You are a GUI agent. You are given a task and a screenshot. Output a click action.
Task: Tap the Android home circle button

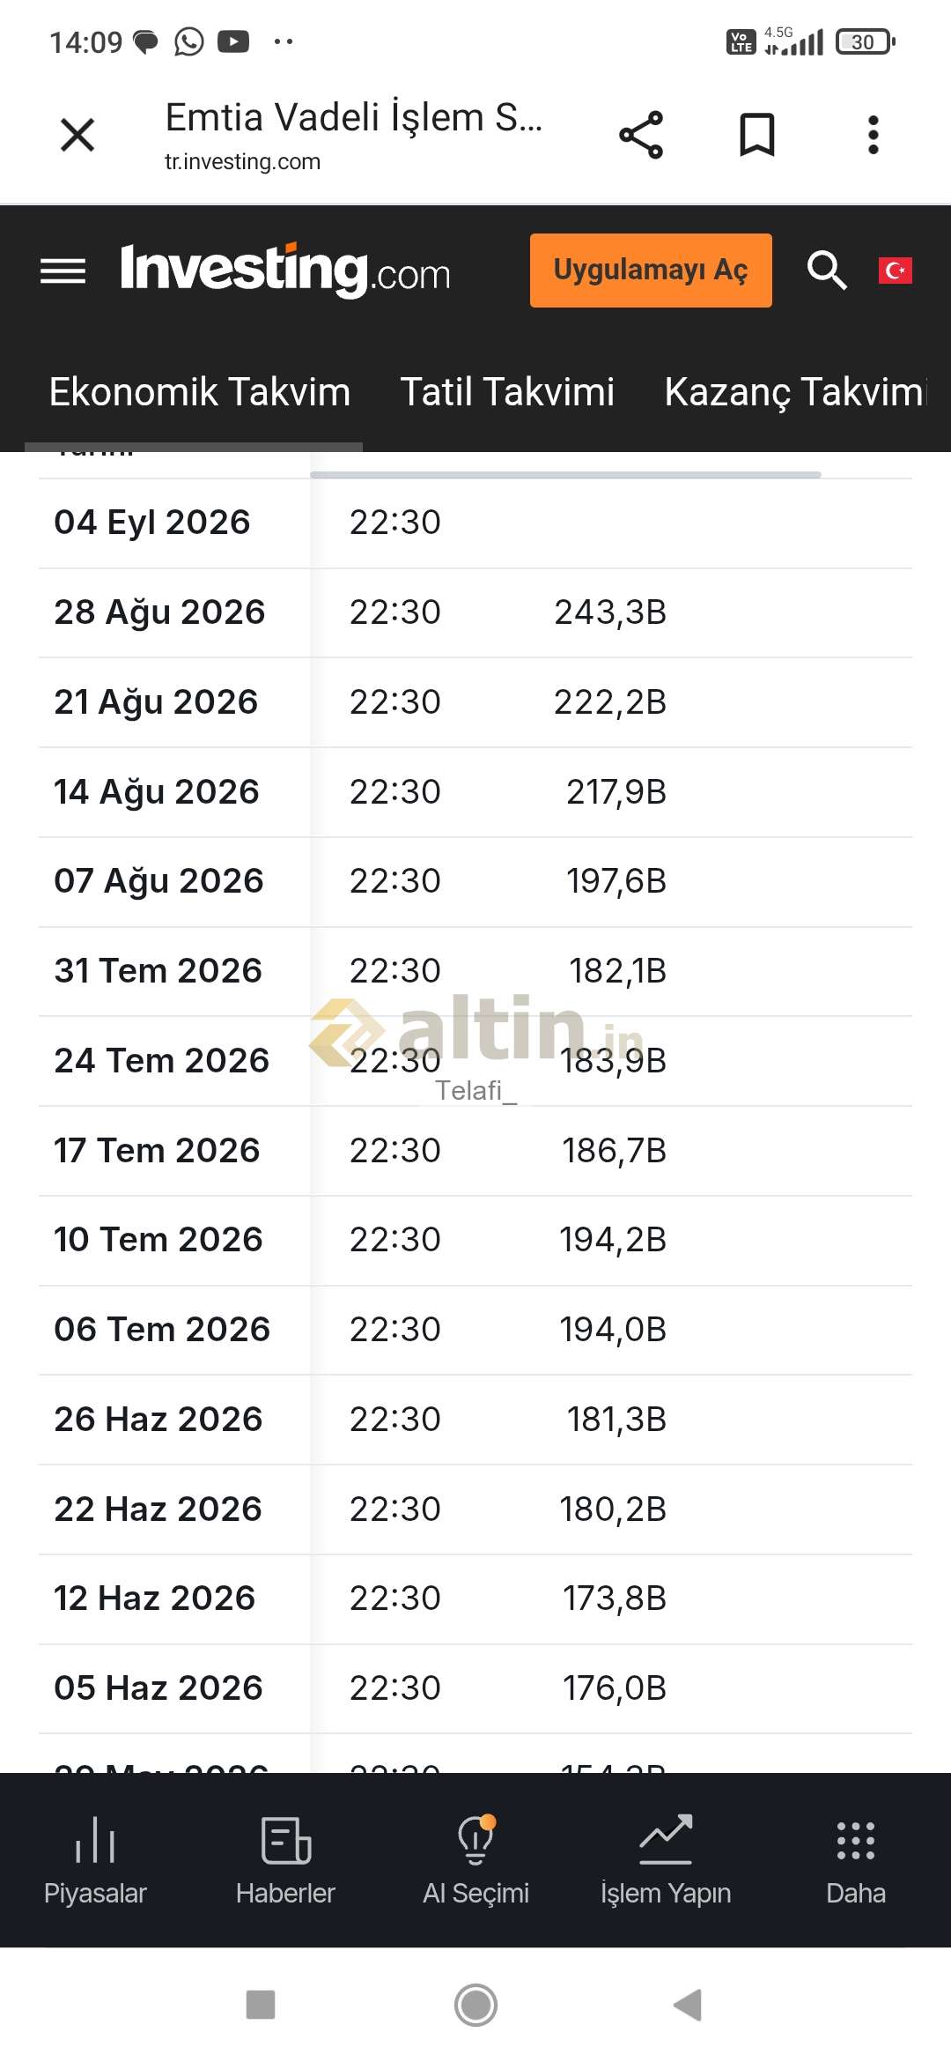tap(475, 2006)
